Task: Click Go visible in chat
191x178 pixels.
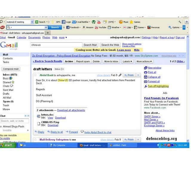Action: pos(5,138)
